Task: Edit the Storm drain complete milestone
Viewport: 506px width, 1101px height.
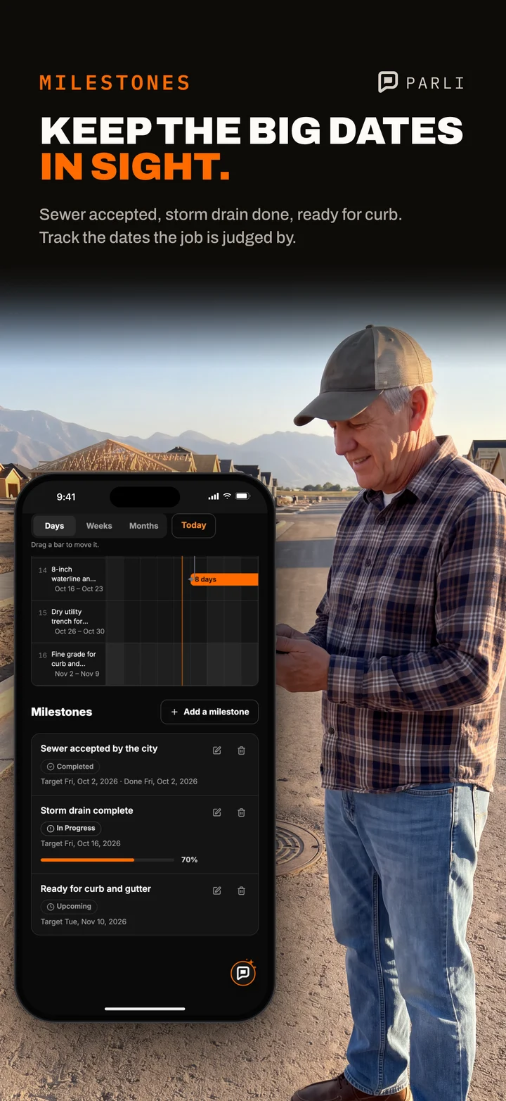Action: [217, 812]
